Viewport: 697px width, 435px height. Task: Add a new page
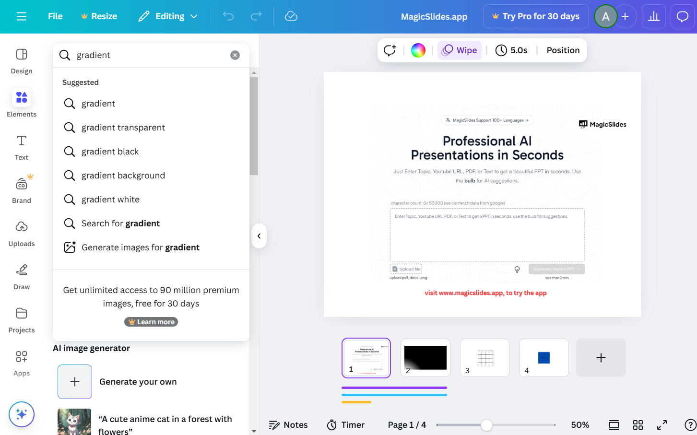601,358
